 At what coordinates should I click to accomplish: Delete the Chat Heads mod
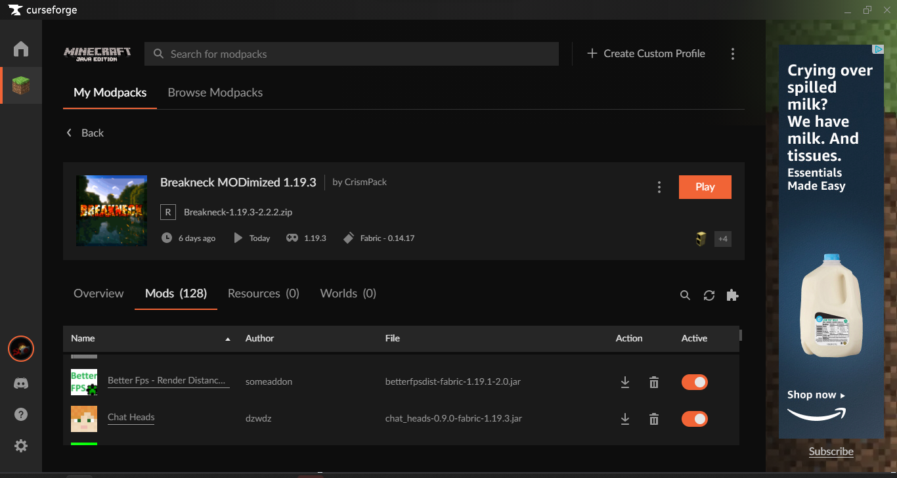pos(654,419)
